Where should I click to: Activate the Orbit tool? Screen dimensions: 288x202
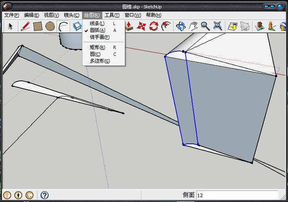181,26
